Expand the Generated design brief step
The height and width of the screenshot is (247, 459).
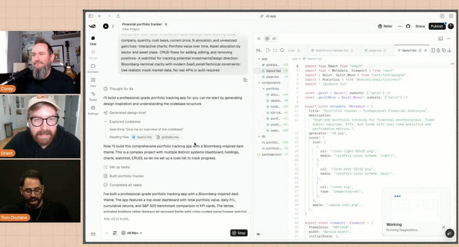125,113
